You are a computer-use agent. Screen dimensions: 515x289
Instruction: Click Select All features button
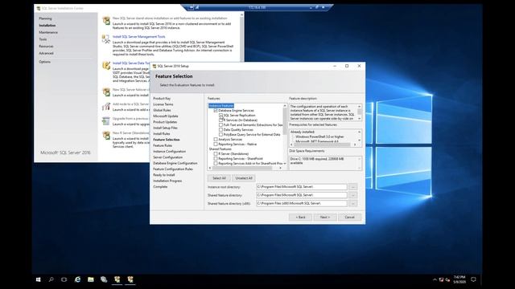click(x=219, y=178)
